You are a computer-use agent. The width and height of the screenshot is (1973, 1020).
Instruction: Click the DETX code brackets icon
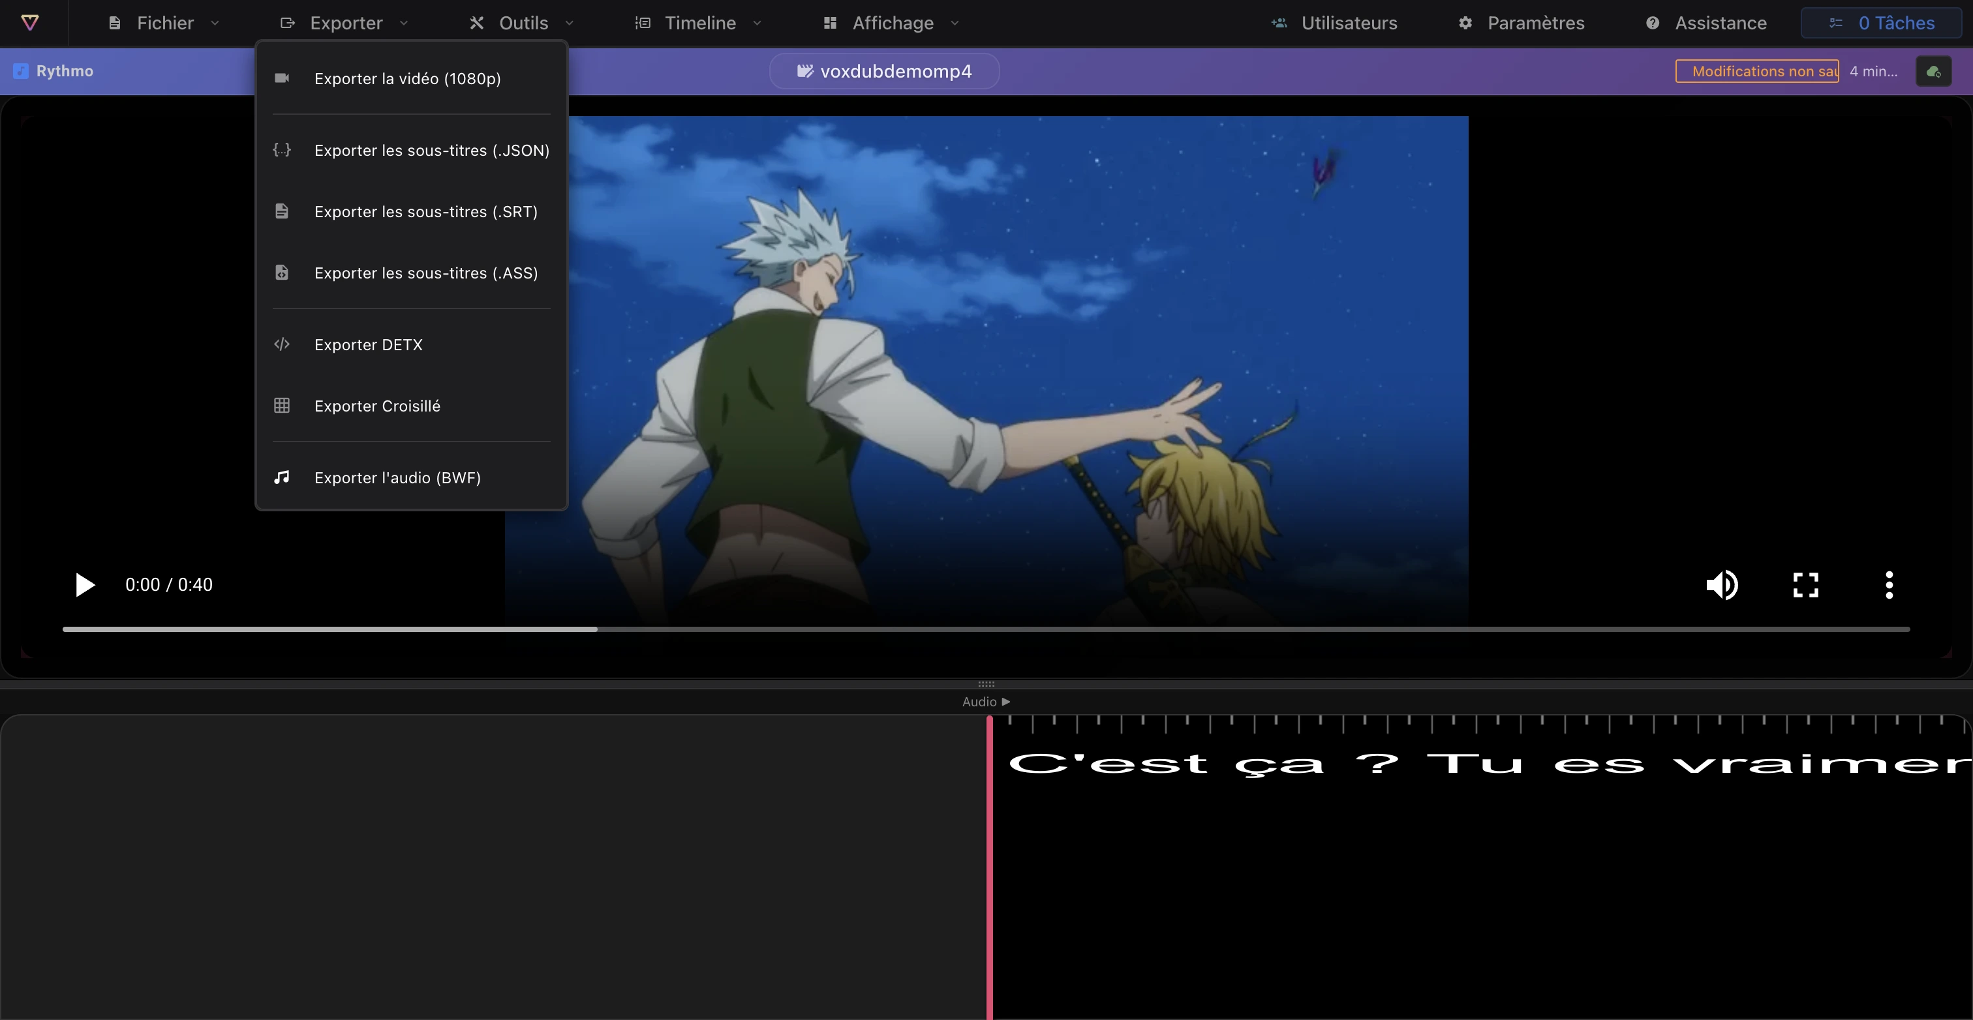282,344
